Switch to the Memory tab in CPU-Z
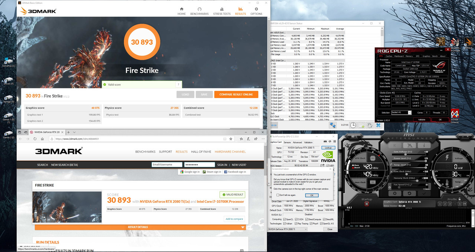The width and height of the screenshot is (475, 252). (x=409, y=56)
